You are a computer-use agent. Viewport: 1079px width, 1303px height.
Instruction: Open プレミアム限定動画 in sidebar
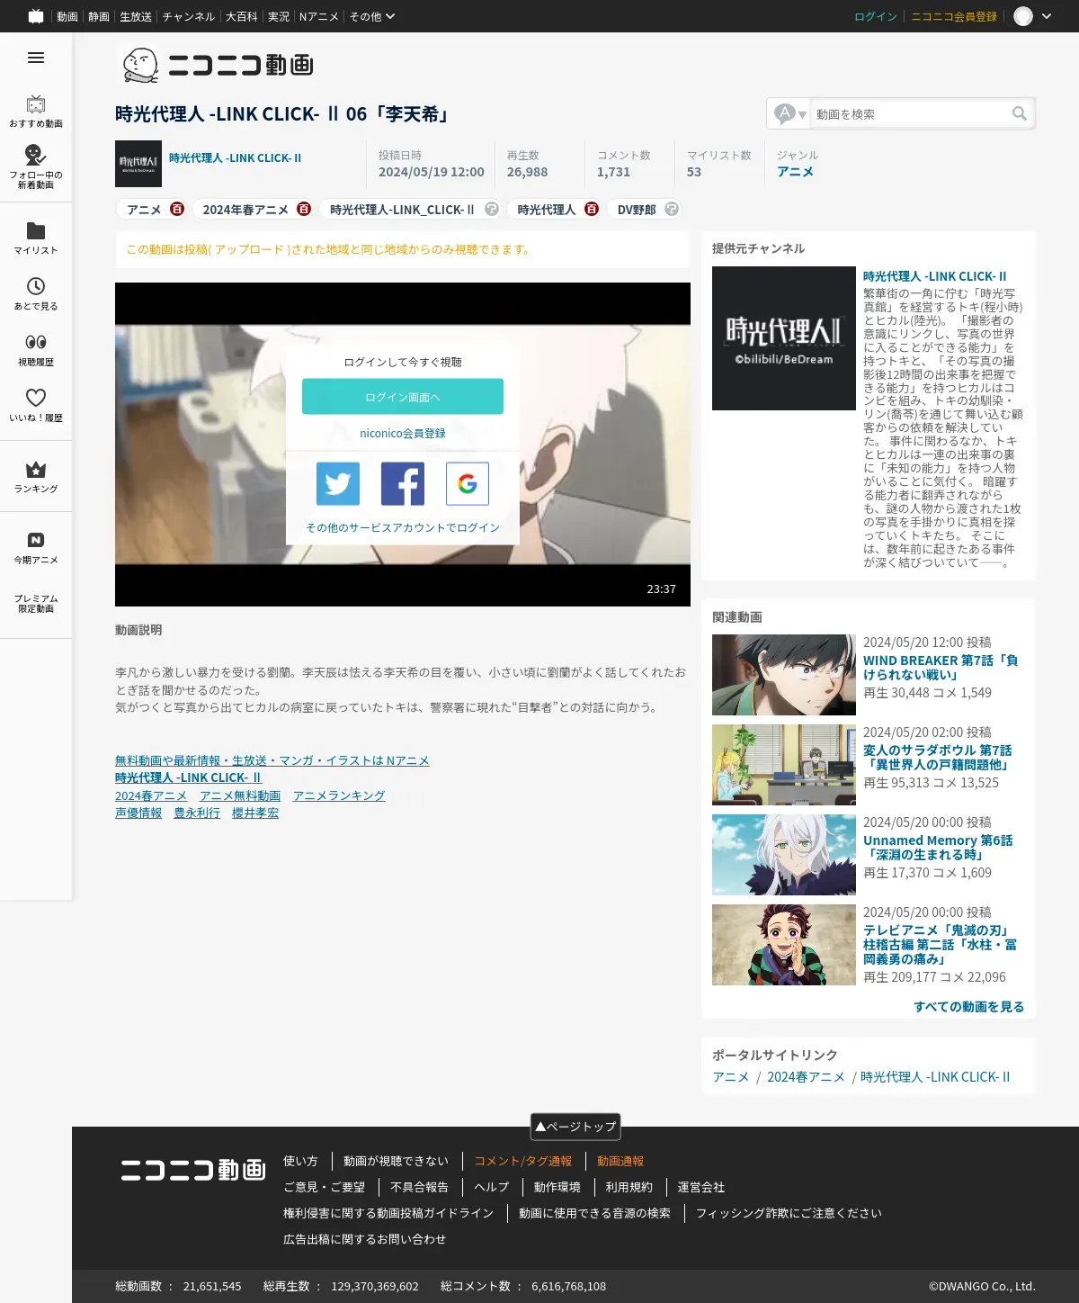pyautogui.click(x=36, y=603)
